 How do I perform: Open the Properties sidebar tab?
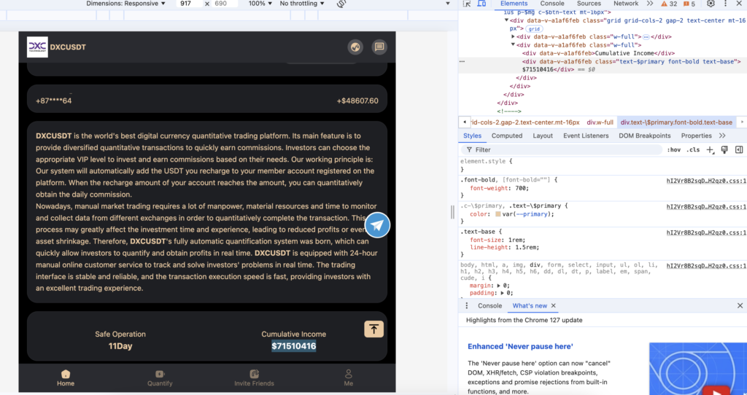696,136
